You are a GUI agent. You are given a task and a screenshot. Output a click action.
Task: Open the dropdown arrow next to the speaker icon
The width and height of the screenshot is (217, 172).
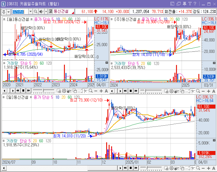pyautogui.click(x=46, y=11)
